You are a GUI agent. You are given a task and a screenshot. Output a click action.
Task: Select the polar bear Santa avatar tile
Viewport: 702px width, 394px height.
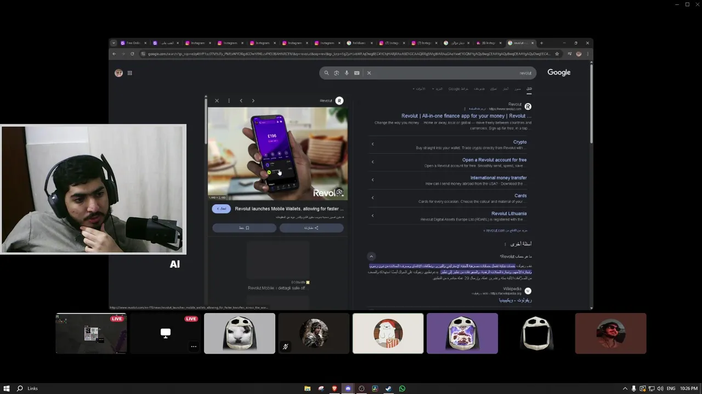(388, 333)
